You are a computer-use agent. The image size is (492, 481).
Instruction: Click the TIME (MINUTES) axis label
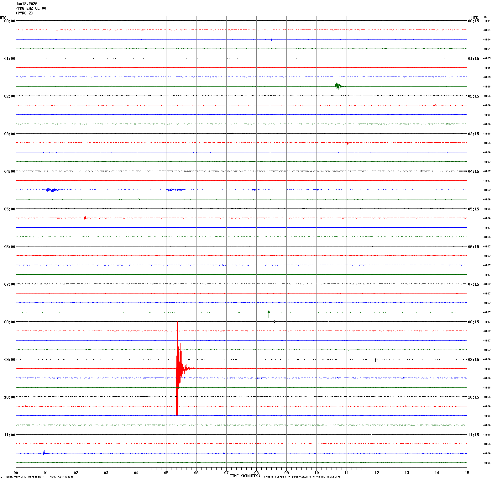245,476
